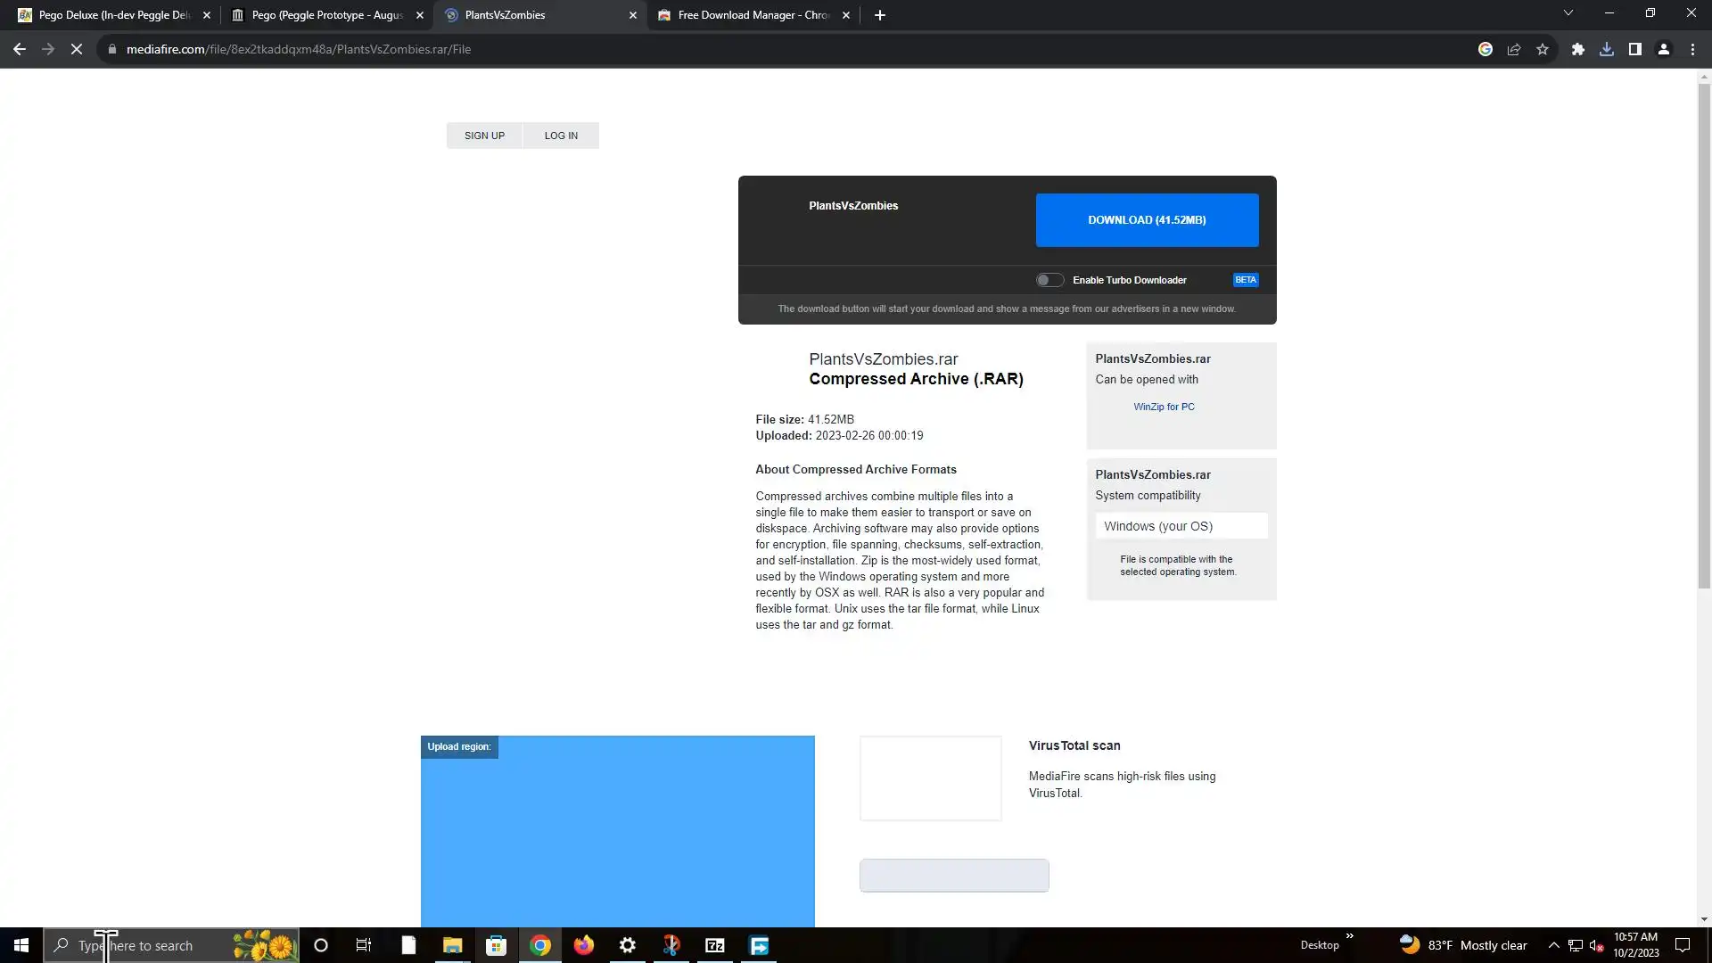Expand Desktop toolbar chevron in taskbar
1712x963 pixels.
pos(1349,936)
